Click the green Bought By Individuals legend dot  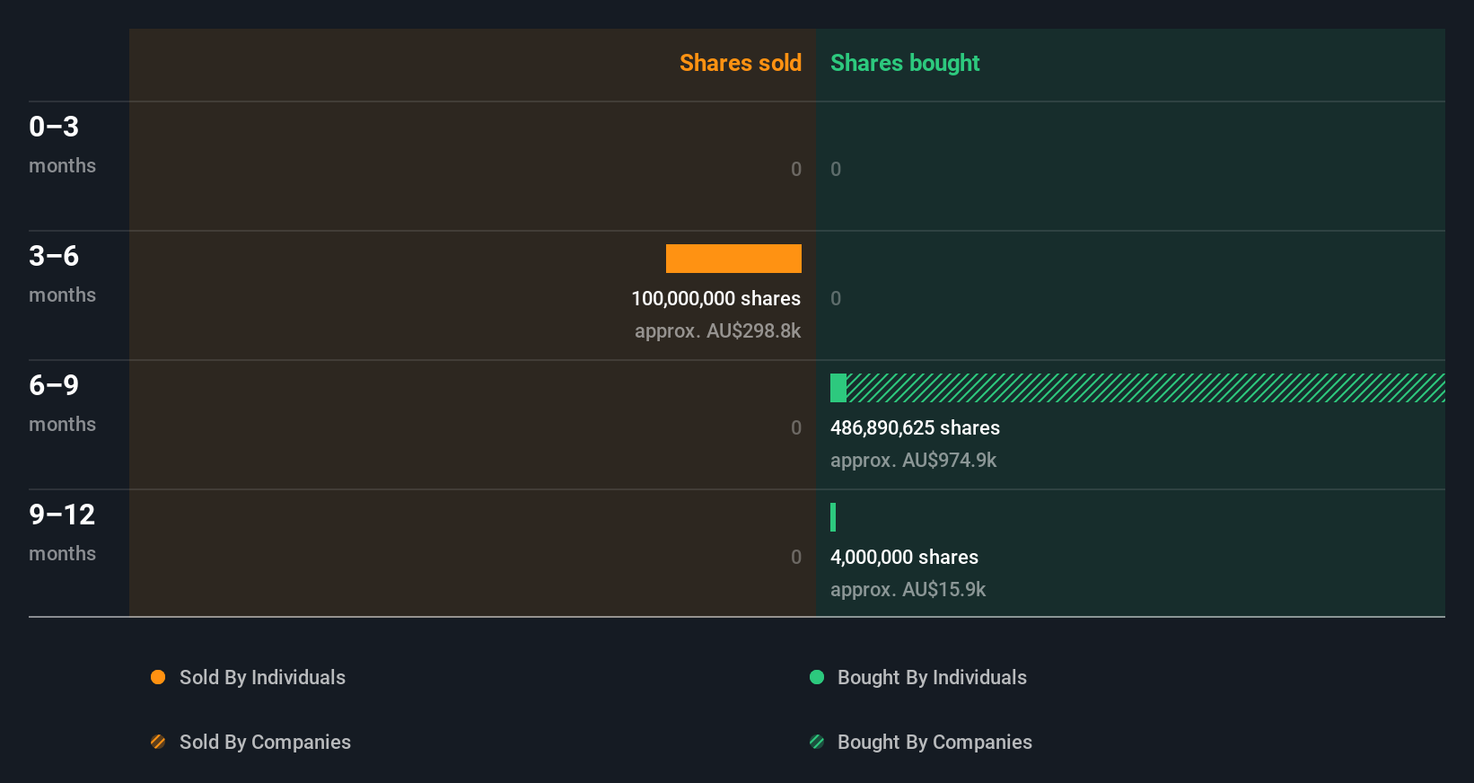point(817,677)
